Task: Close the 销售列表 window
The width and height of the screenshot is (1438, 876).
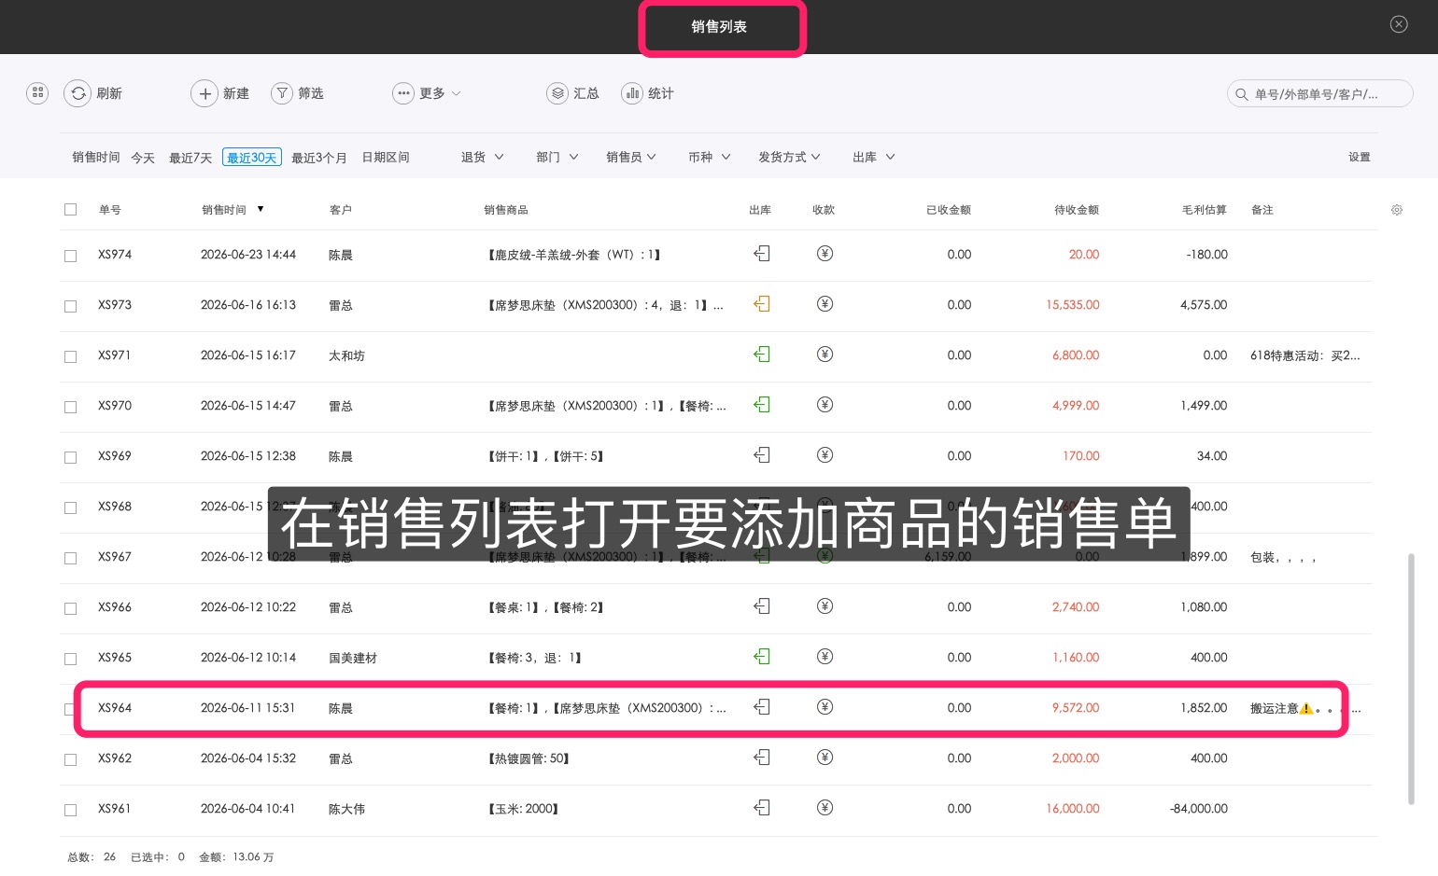Action: 1399,24
